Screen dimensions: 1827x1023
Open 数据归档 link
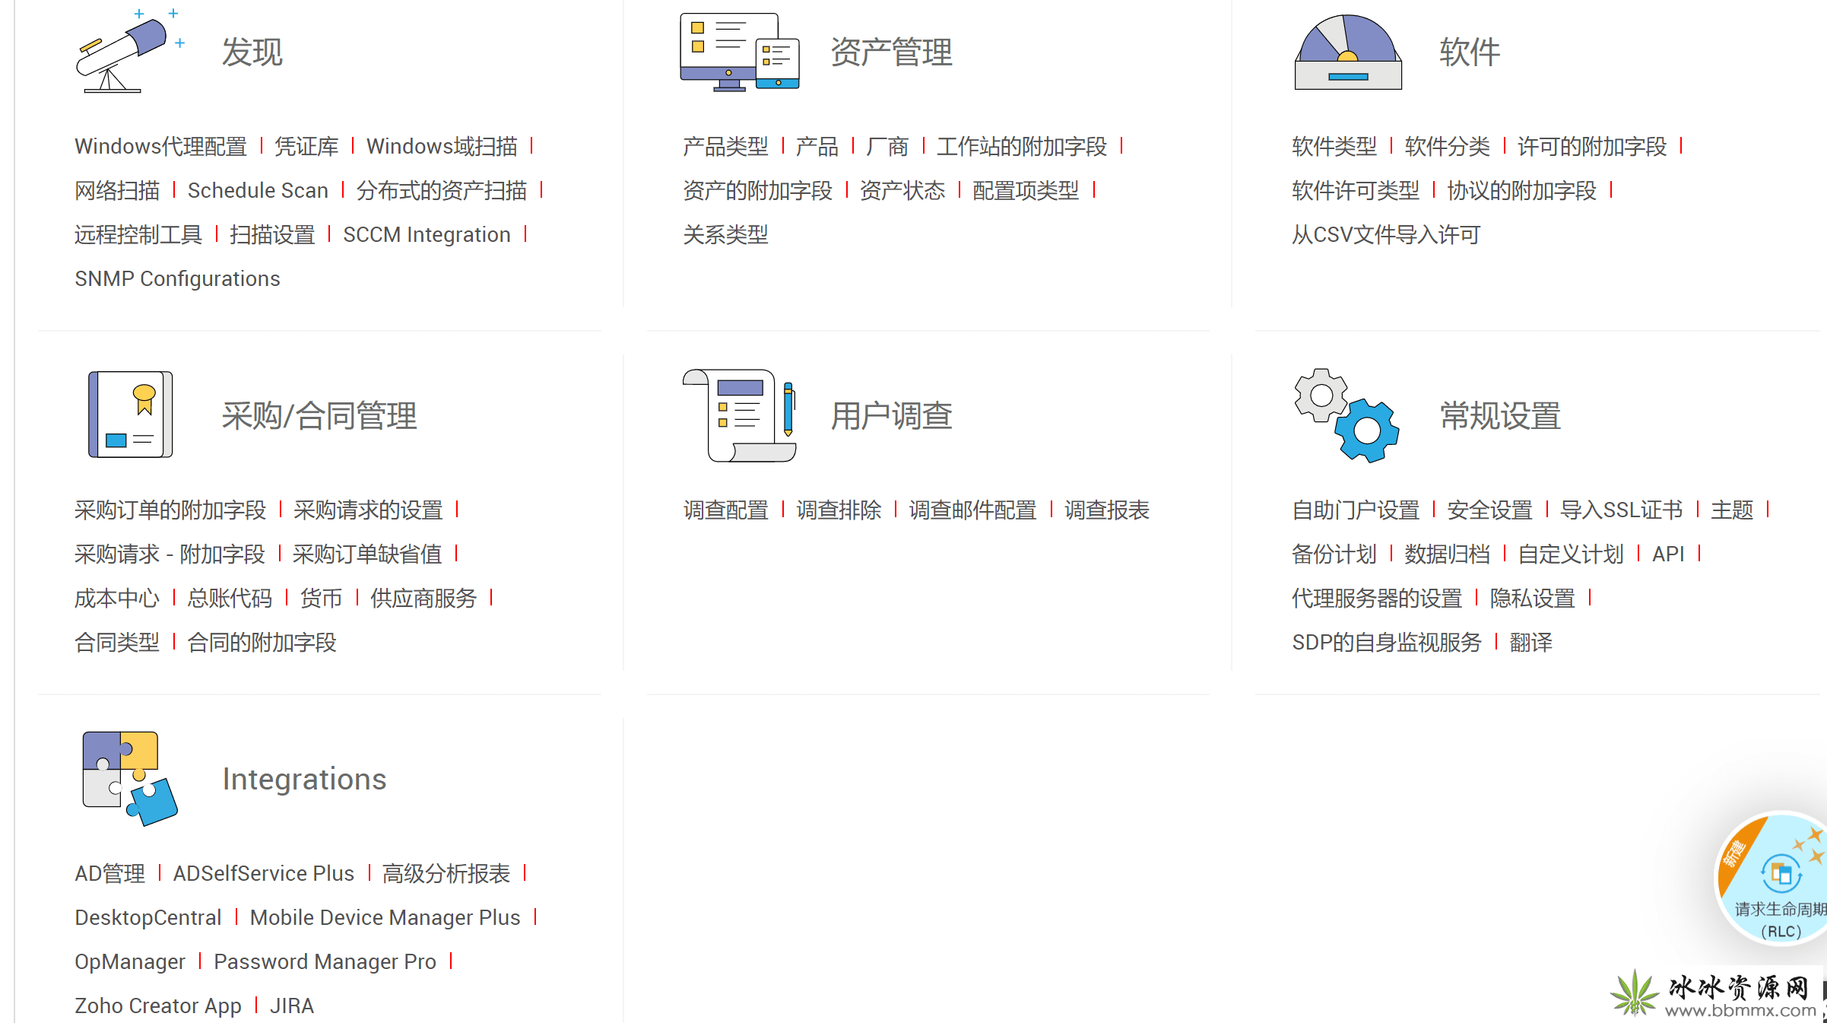(1448, 554)
